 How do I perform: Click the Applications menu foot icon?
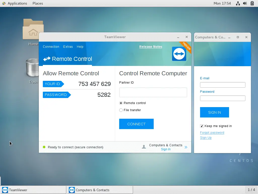4,3
